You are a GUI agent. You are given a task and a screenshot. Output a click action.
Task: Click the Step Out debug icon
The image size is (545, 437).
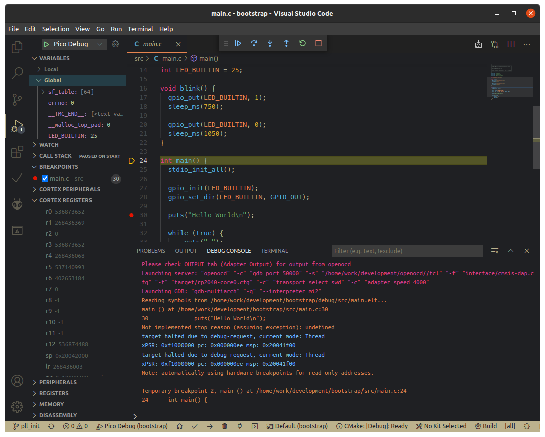286,44
